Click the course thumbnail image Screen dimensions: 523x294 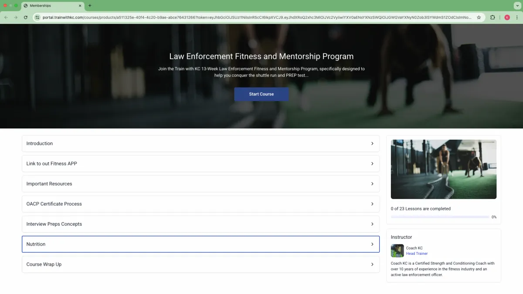[x=444, y=169]
